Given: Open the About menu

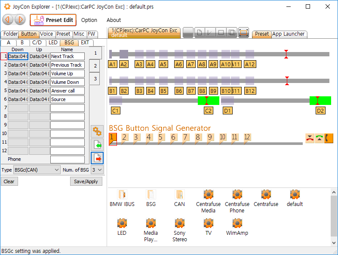Looking at the screenshot, I should [x=114, y=20].
